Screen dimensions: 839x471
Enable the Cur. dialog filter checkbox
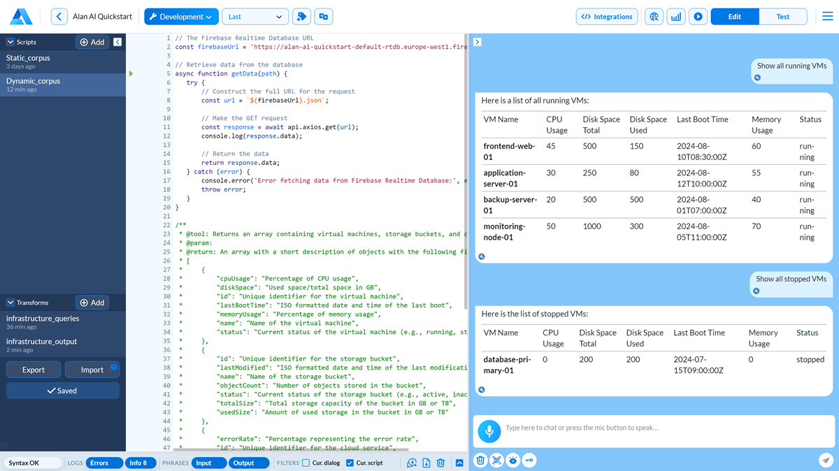point(306,462)
